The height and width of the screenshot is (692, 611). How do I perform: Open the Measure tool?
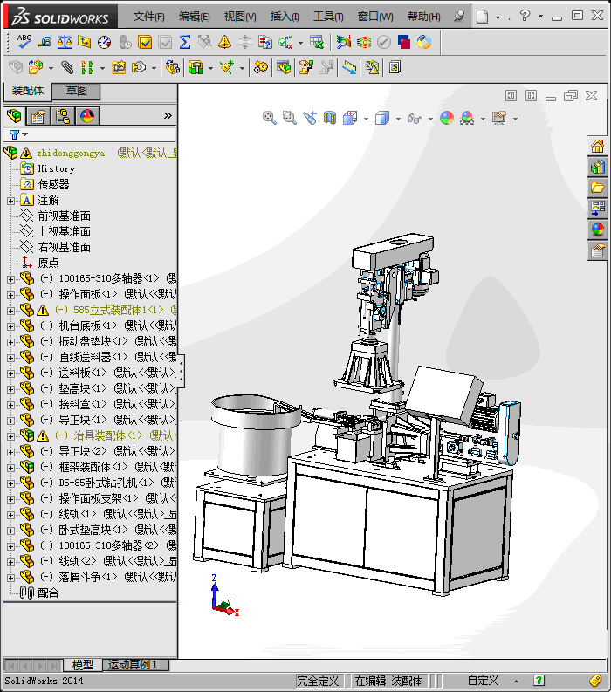coord(45,42)
